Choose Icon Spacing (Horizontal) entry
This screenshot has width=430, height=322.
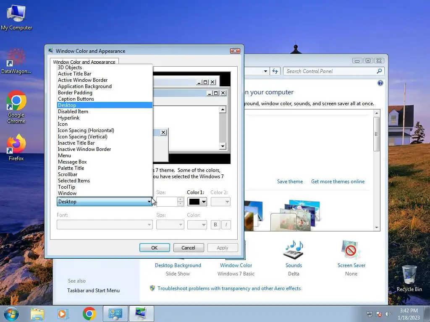click(x=105, y=130)
